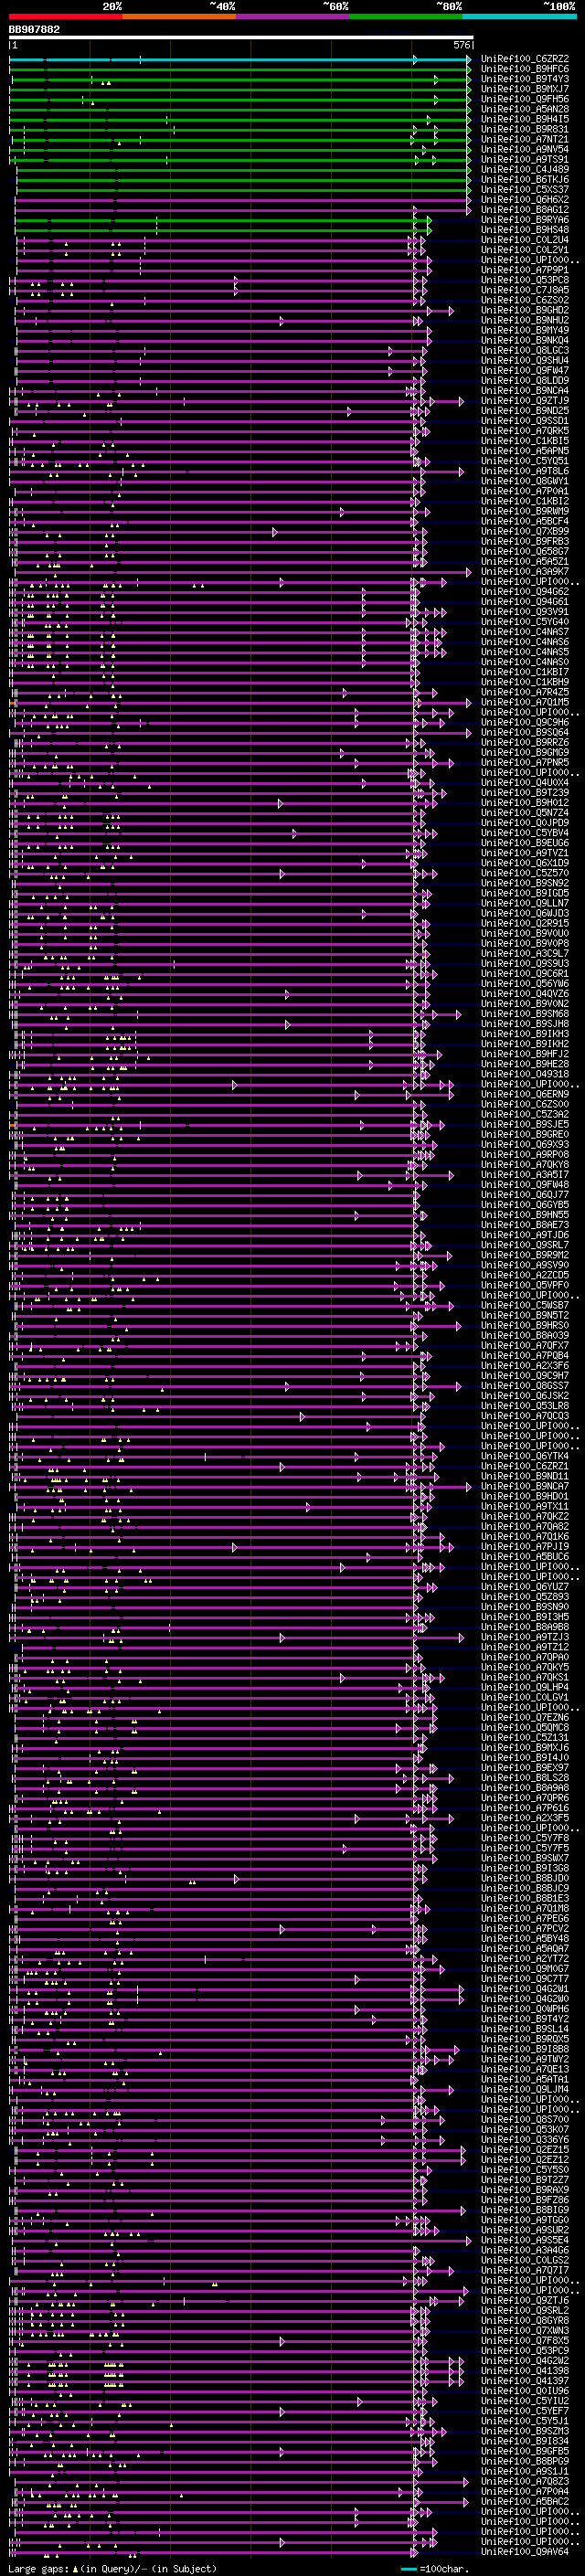
Task: Select label UniRef100_C4NAS0
Action: click(525, 662)
